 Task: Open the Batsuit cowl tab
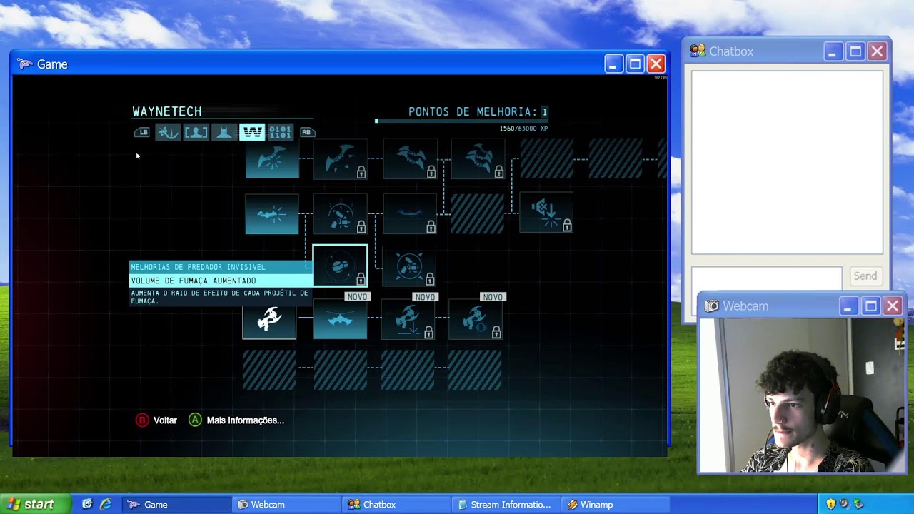[x=224, y=132]
